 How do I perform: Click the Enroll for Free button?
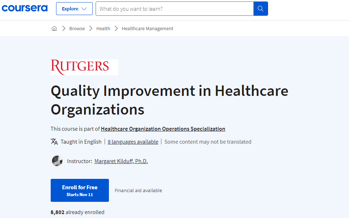(79, 190)
